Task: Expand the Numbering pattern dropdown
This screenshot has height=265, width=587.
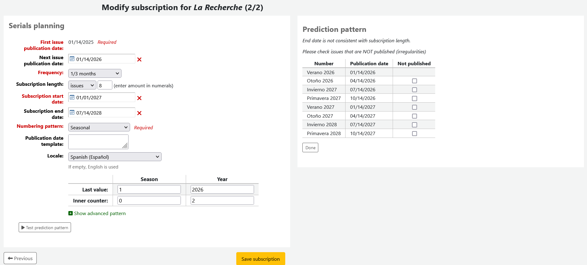Action: 99,127
